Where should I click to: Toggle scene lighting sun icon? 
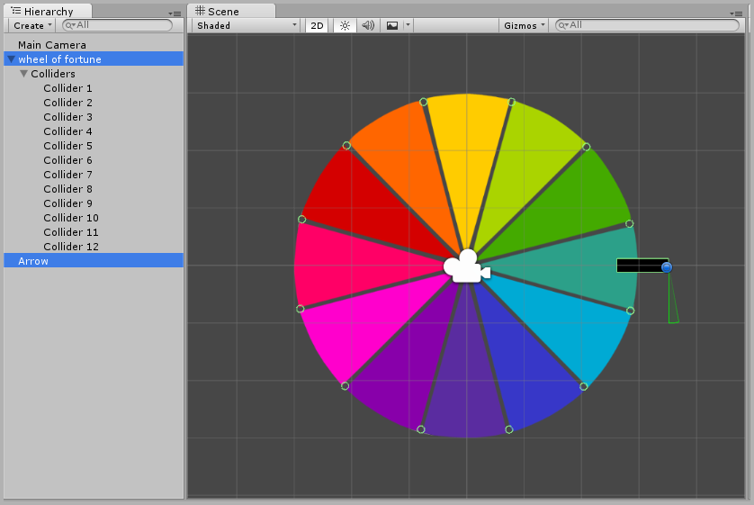coord(345,25)
